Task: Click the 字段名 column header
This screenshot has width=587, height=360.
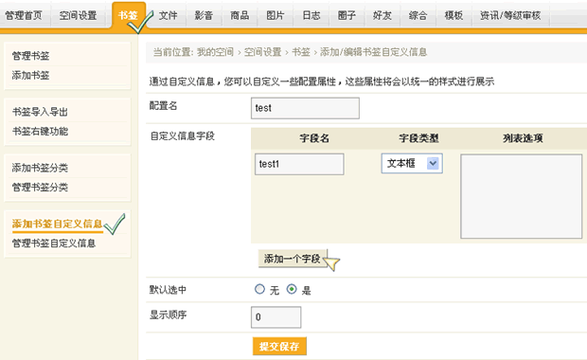Action: 314,138
